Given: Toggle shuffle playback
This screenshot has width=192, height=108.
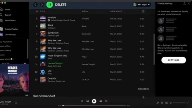Looking at the screenshot, I should pyautogui.click(x=82, y=101).
